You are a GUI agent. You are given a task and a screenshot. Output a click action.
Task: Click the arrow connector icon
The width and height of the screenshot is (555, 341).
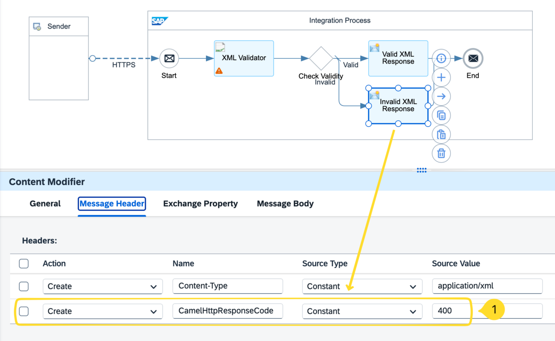pos(441,96)
